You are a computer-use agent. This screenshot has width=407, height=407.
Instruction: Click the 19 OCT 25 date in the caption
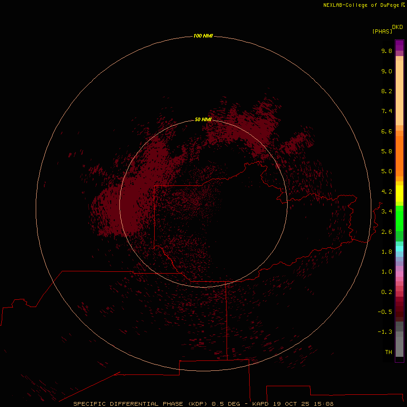(x=291, y=404)
